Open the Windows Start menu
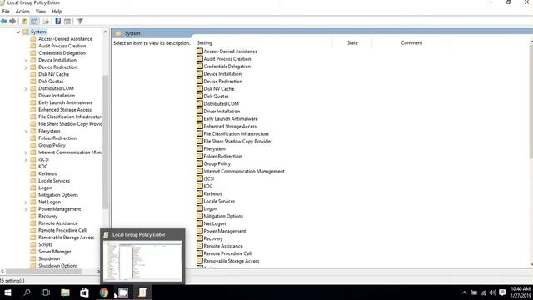Viewport: 533px width, 300px height. pyautogui.click(x=7, y=292)
